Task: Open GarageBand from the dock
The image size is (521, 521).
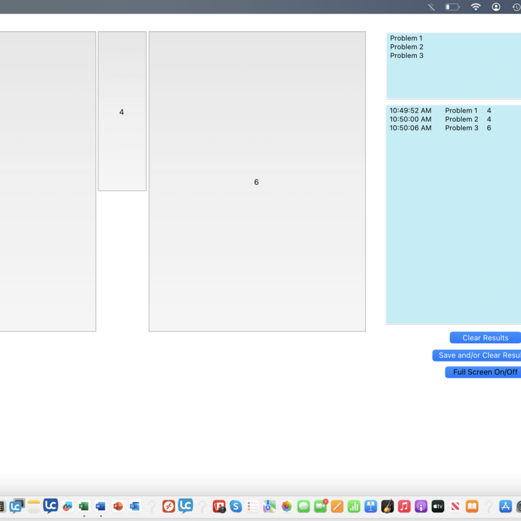Action: (x=387, y=506)
